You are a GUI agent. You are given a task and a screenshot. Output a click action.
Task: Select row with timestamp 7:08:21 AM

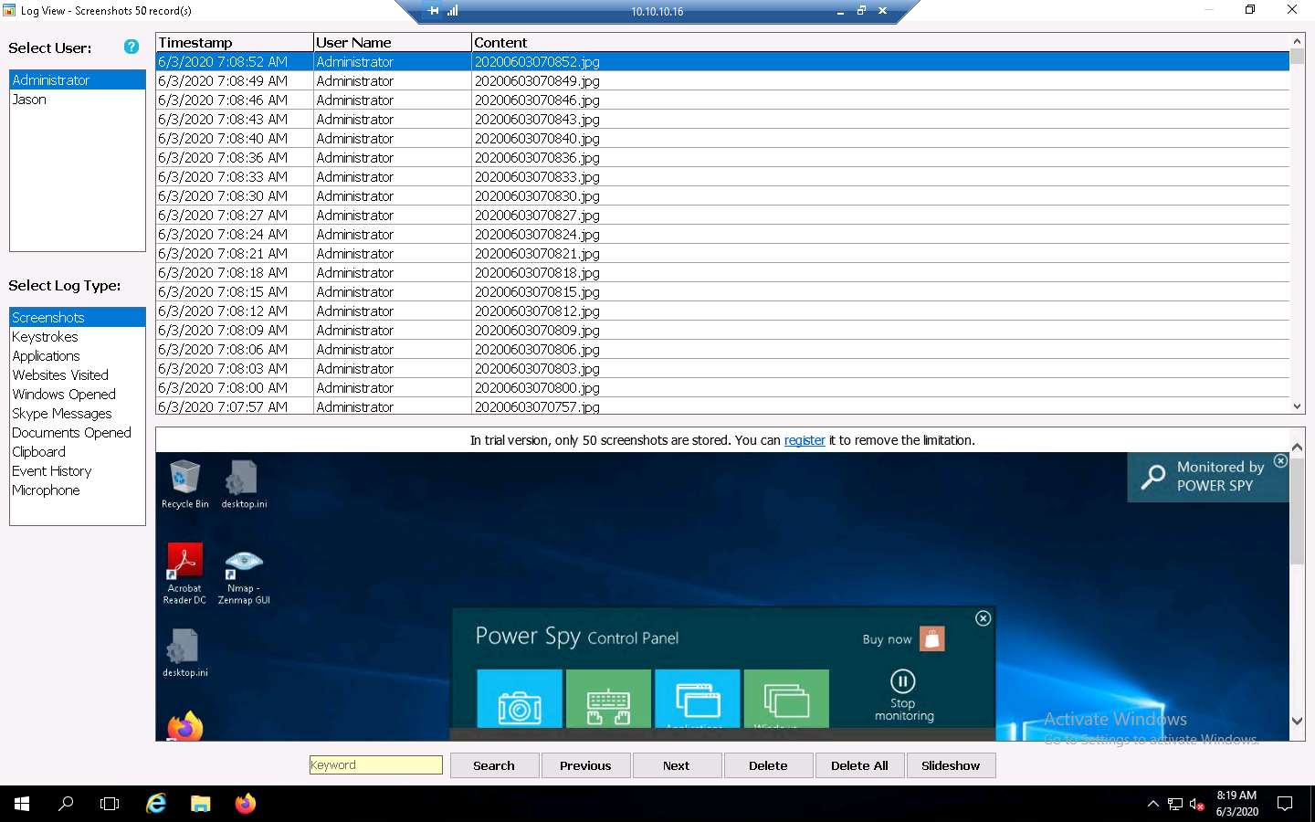(x=722, y=254)
